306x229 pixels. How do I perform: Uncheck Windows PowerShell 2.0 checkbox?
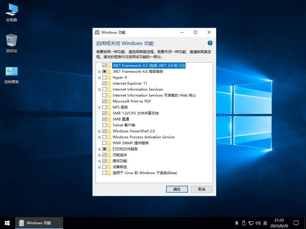(104, 131)
